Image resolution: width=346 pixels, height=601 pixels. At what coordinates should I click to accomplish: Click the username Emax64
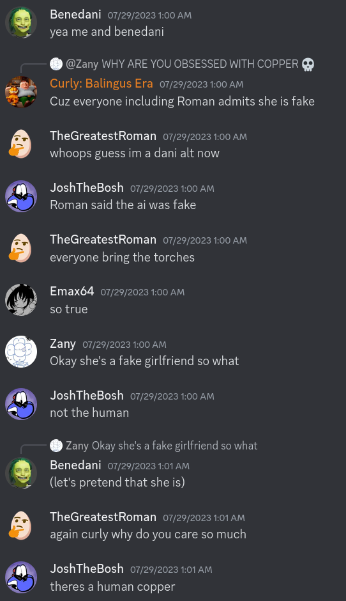72,292
